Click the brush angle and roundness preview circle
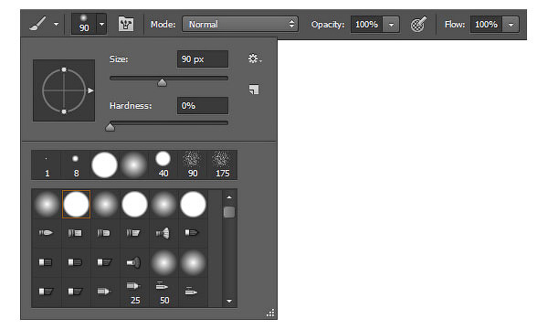The width and height of the screenshot is (548, 329). click(x=64, y=90)
